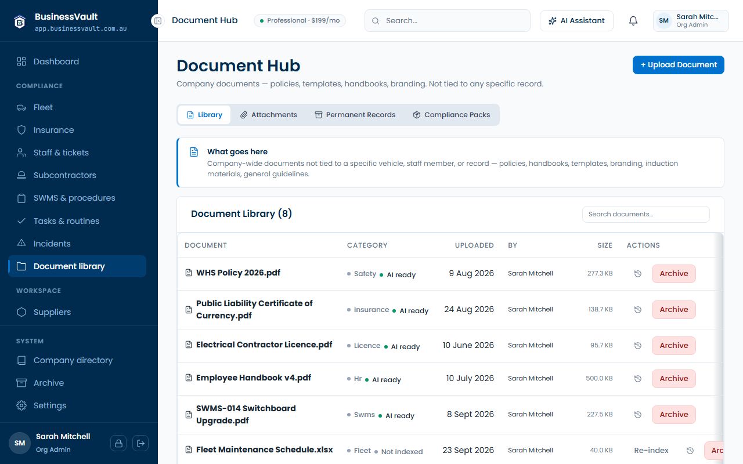This screenshot has width=743, height=464.
Task: View history for WHS Policy 2026.pdf
Action: (637, 274)
